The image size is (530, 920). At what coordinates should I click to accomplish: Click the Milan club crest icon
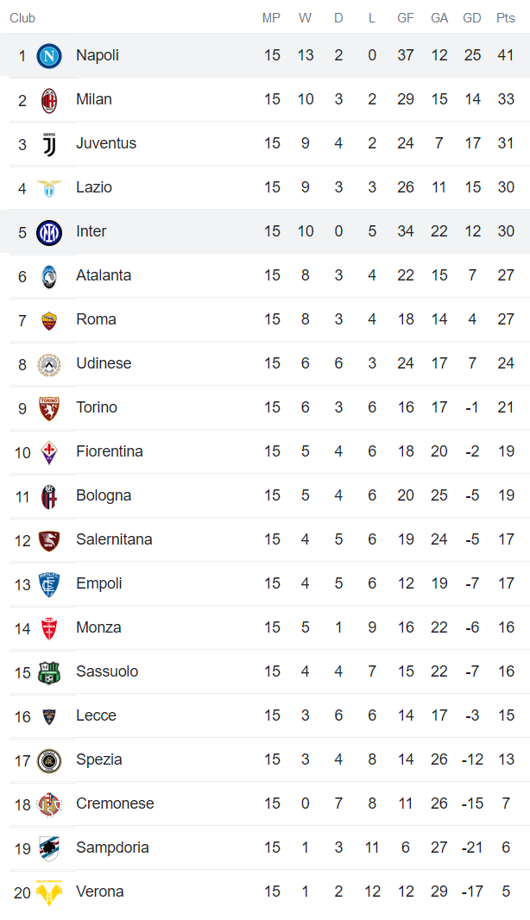point(49,100)
